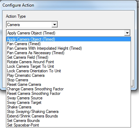This screenshot has height=131, width=139.
Task: Select Pan Camera (Timed) option
Action: [x=68, y=44]
